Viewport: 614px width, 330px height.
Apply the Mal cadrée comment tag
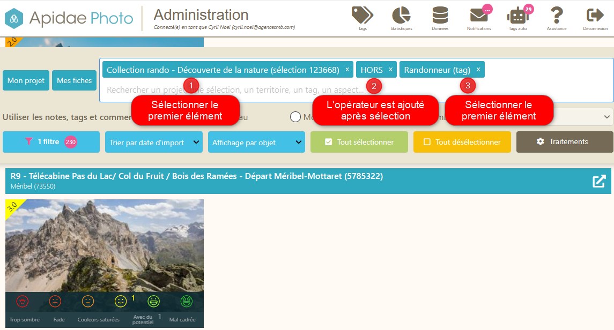coord(182,319)
